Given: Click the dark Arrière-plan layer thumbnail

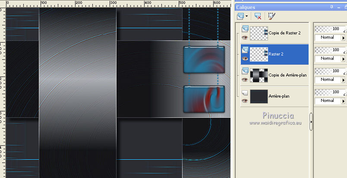Looking at the screenshot, I should coord(259,96).
